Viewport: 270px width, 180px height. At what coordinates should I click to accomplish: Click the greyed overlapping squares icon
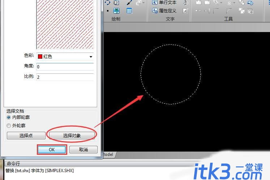click(139, 3)
